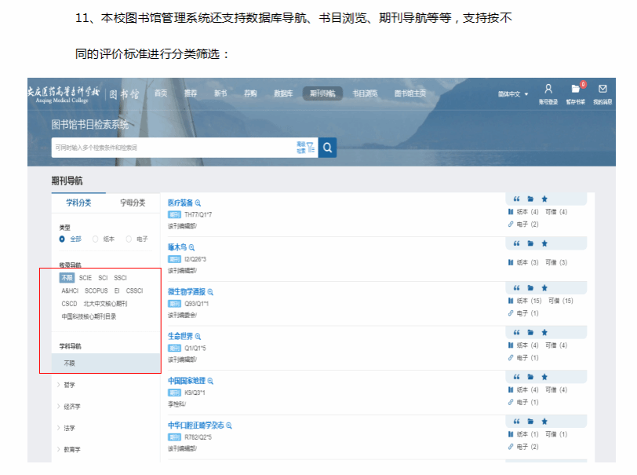Open 账号登录 user account icon
This screenshot has height=475, width=637.
(x=548, y=90)
